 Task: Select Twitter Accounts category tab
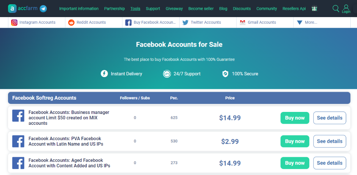[208, 23]
